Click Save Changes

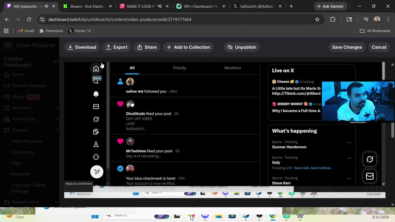[347, 47]
